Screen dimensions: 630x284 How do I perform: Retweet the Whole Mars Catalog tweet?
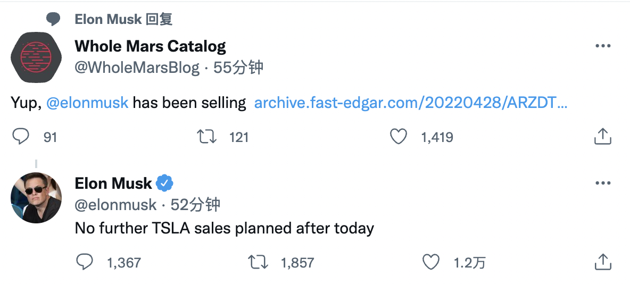207,137
